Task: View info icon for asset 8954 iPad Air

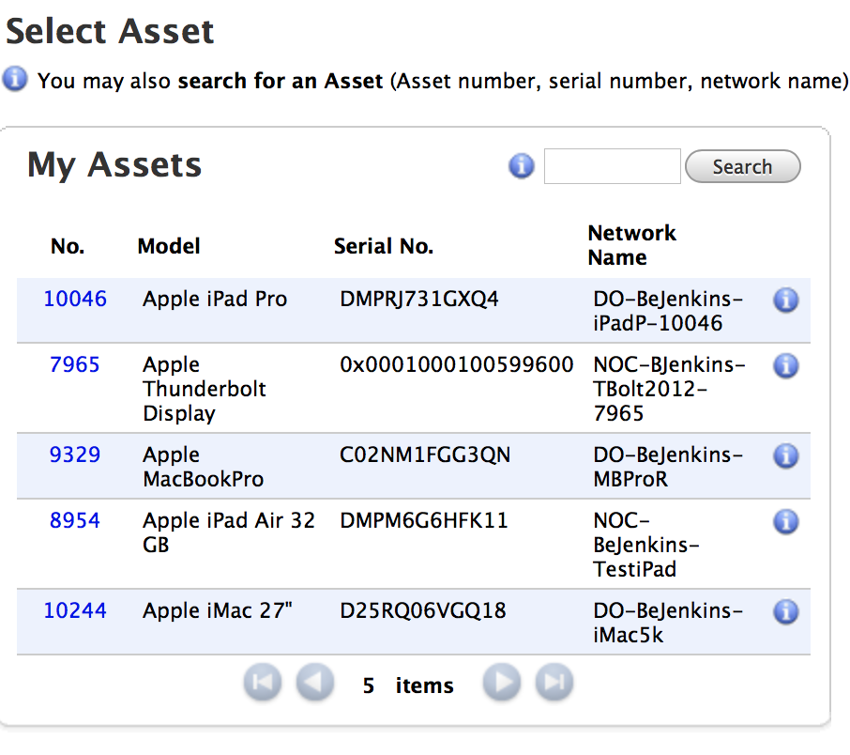Action: [785, 521]
